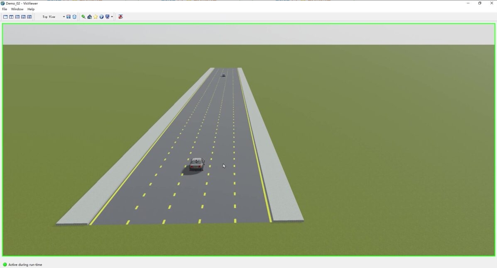Viewport: 497px width, 268px height.
Task: Click the gray car on the road
Action: (197, 164)
